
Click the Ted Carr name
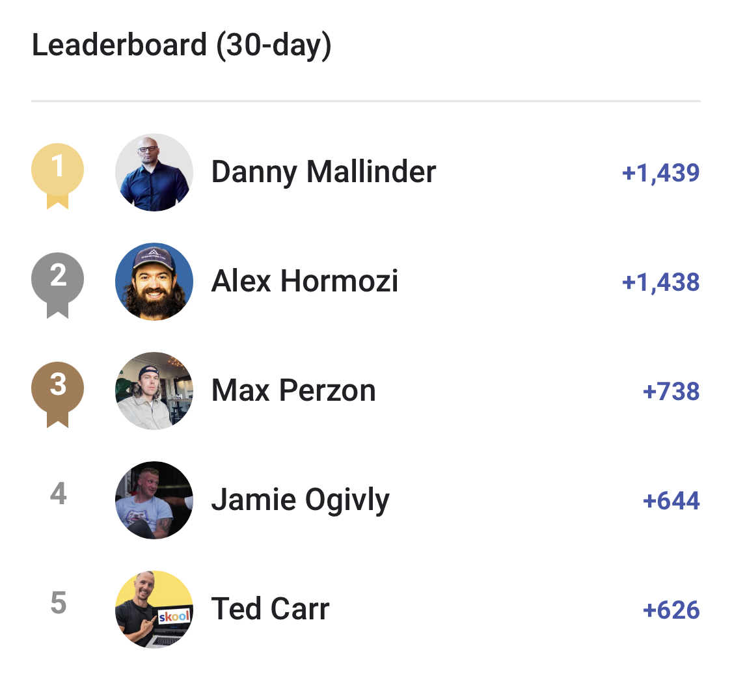click(x=270, y=609)
